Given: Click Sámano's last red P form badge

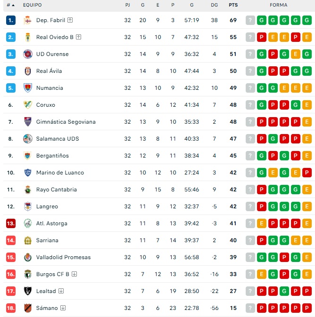Looking at the screenshot, I should coord(307,308).
